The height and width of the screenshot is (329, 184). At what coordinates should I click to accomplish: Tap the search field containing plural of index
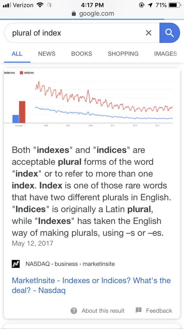pos(82,33)
